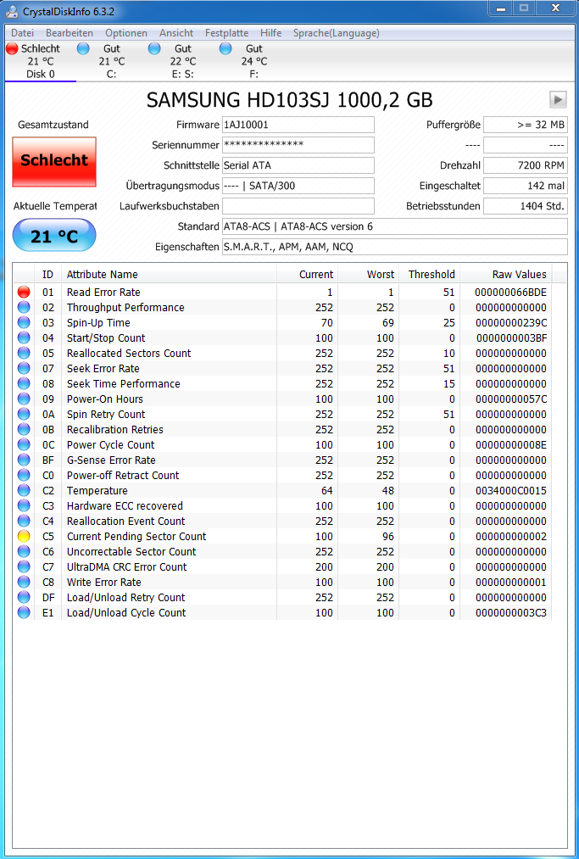
Task: Click blue status icon of Start/Stop Count
Action: point(24,338)
